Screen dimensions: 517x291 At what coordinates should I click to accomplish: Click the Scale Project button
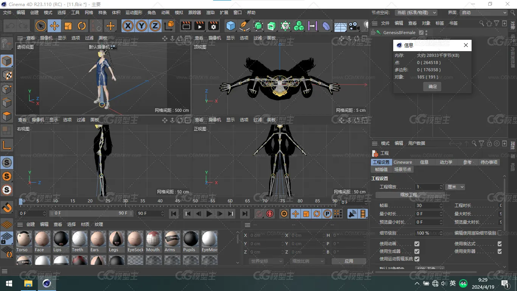click(x=410, y=195)
